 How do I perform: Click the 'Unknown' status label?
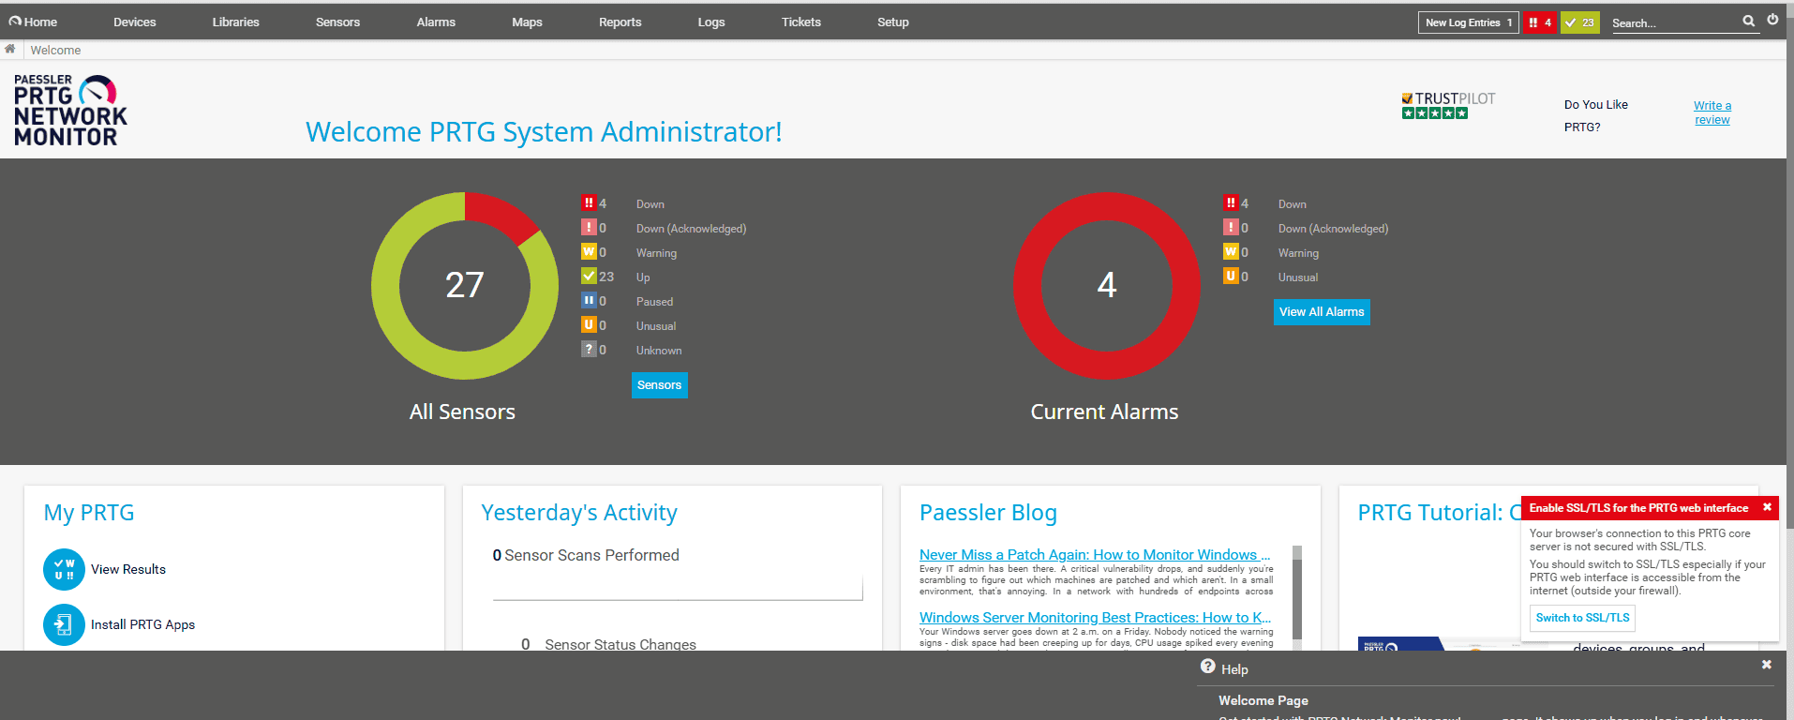click(x=659, y=351)
